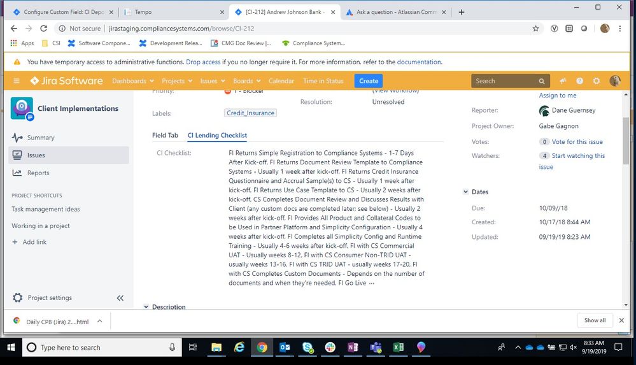
Task: Open a new browser tab
Action: coord(461,12)
